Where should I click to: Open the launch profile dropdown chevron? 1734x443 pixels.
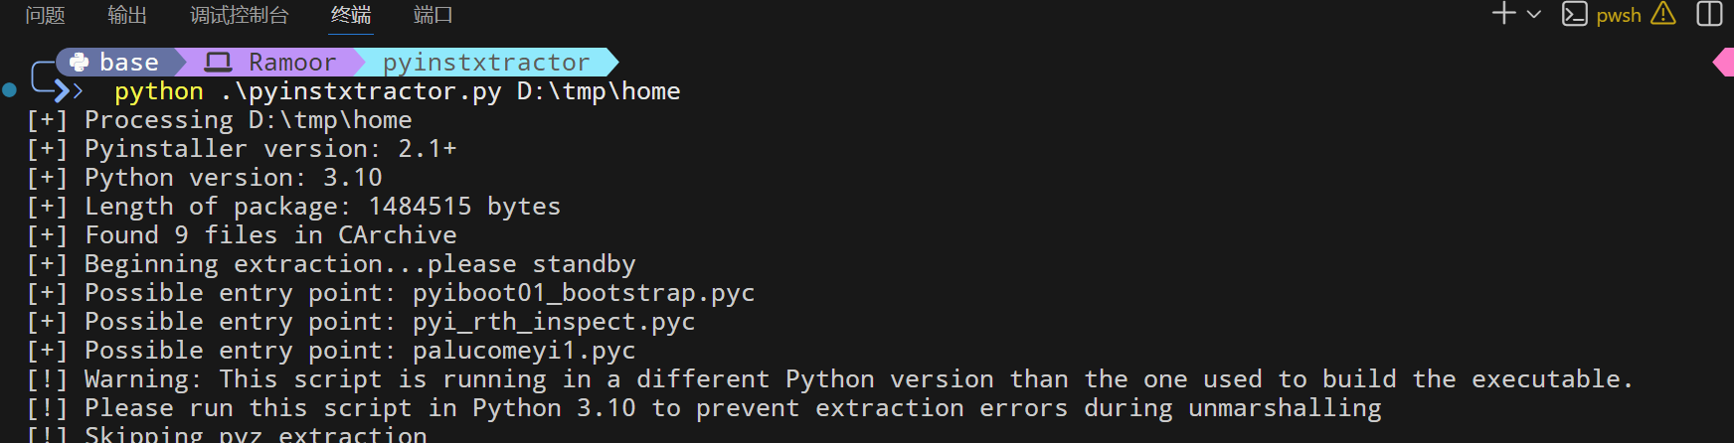coord(1534,15)
